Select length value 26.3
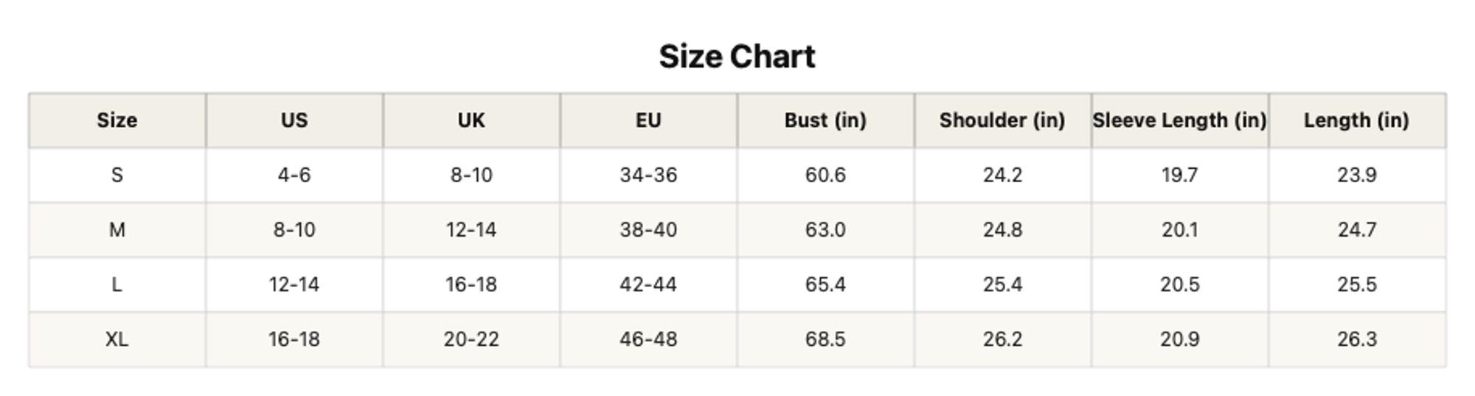This screenshot has width=1475, height=396. coord(1356,338)
